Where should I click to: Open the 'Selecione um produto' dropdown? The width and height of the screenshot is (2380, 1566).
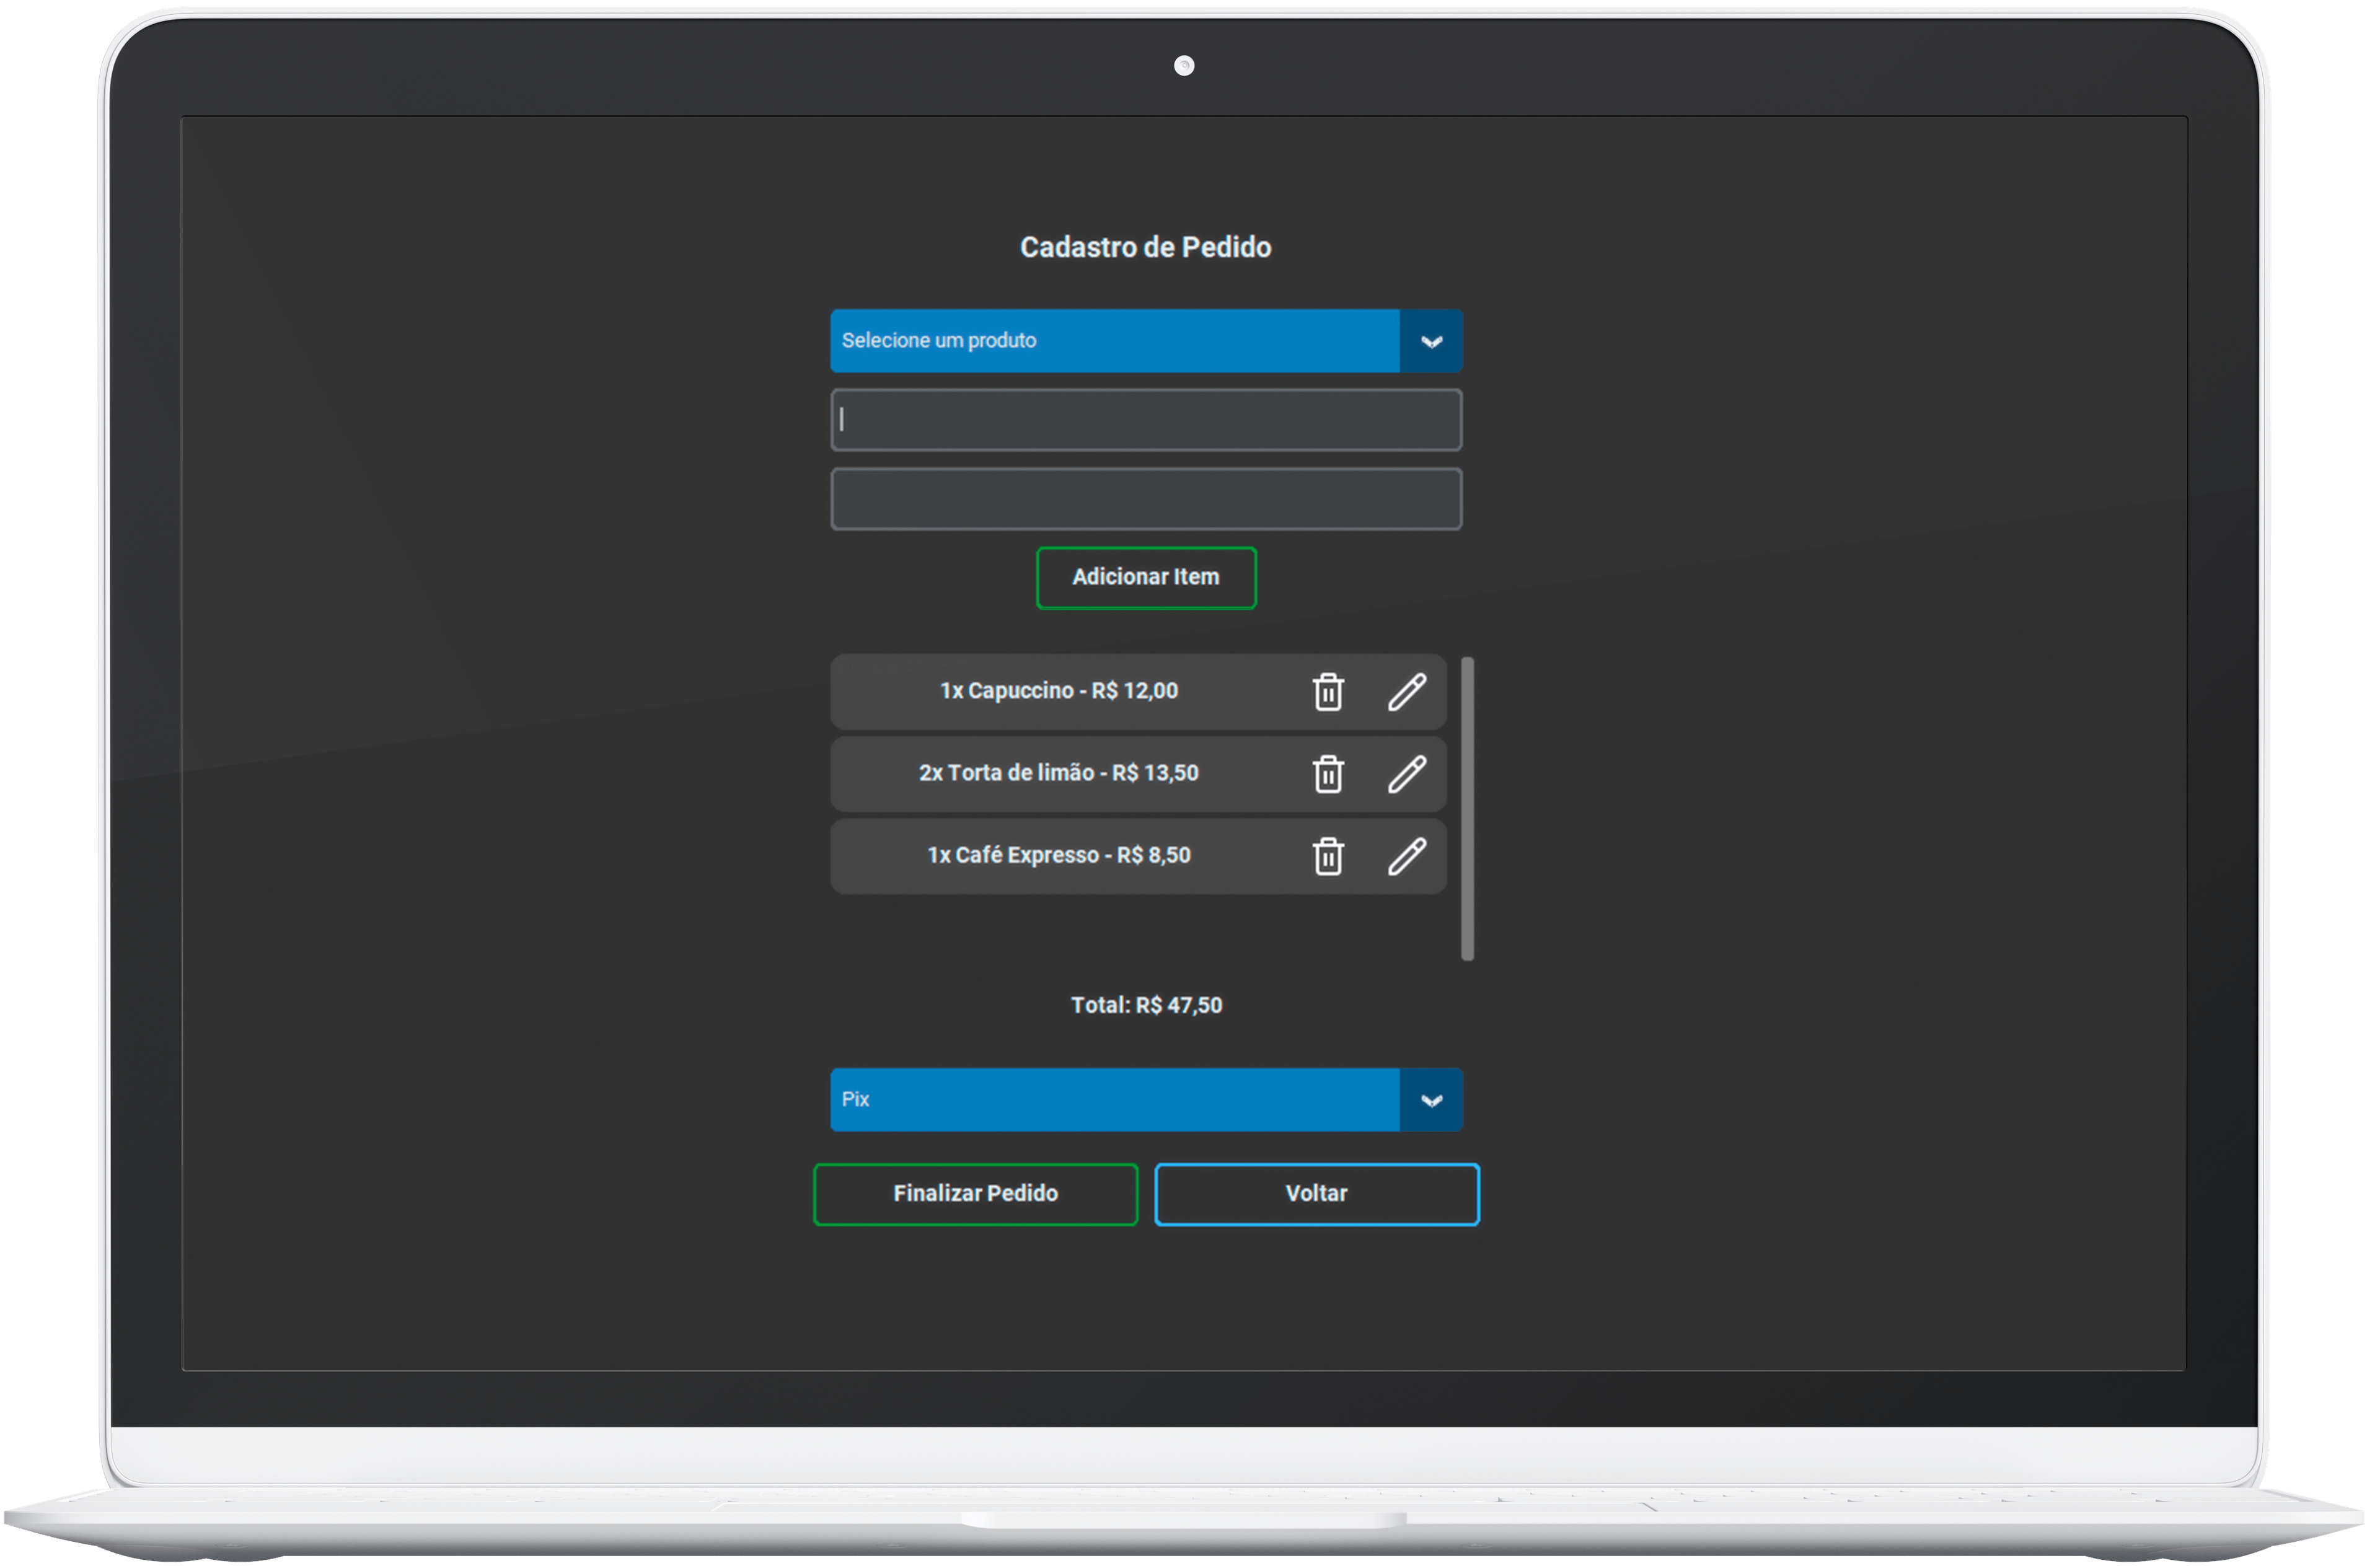1114,341
